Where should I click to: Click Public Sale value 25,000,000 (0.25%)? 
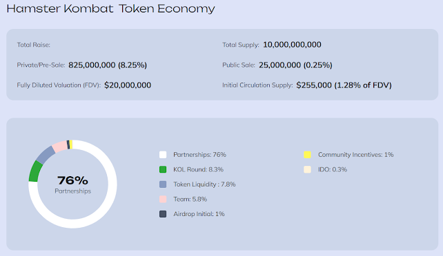pos(295,65)
